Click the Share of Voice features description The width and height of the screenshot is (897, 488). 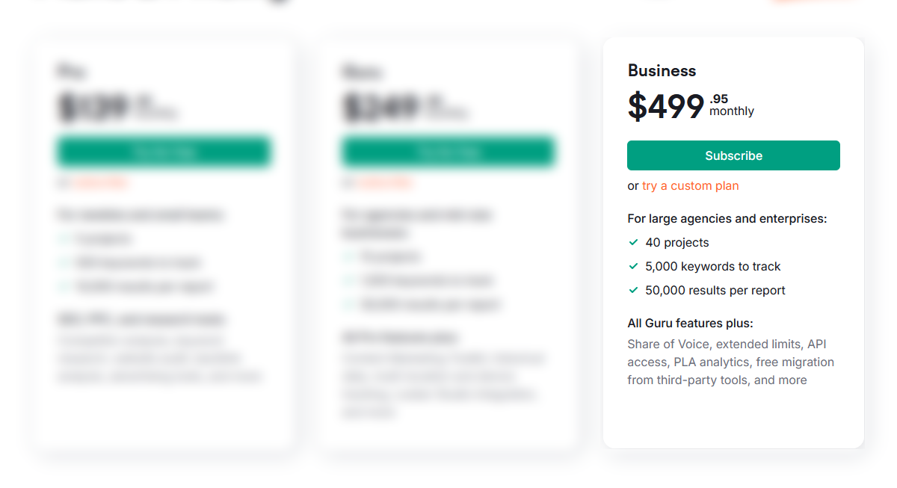pos(730,362)
